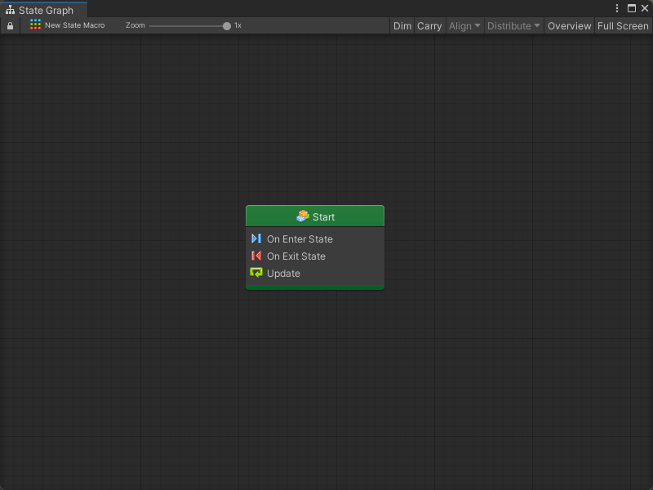Open the three-dot window options menu
Image resolution: width=653 pixels, height=490 pixels.
(x=617, y=8)
